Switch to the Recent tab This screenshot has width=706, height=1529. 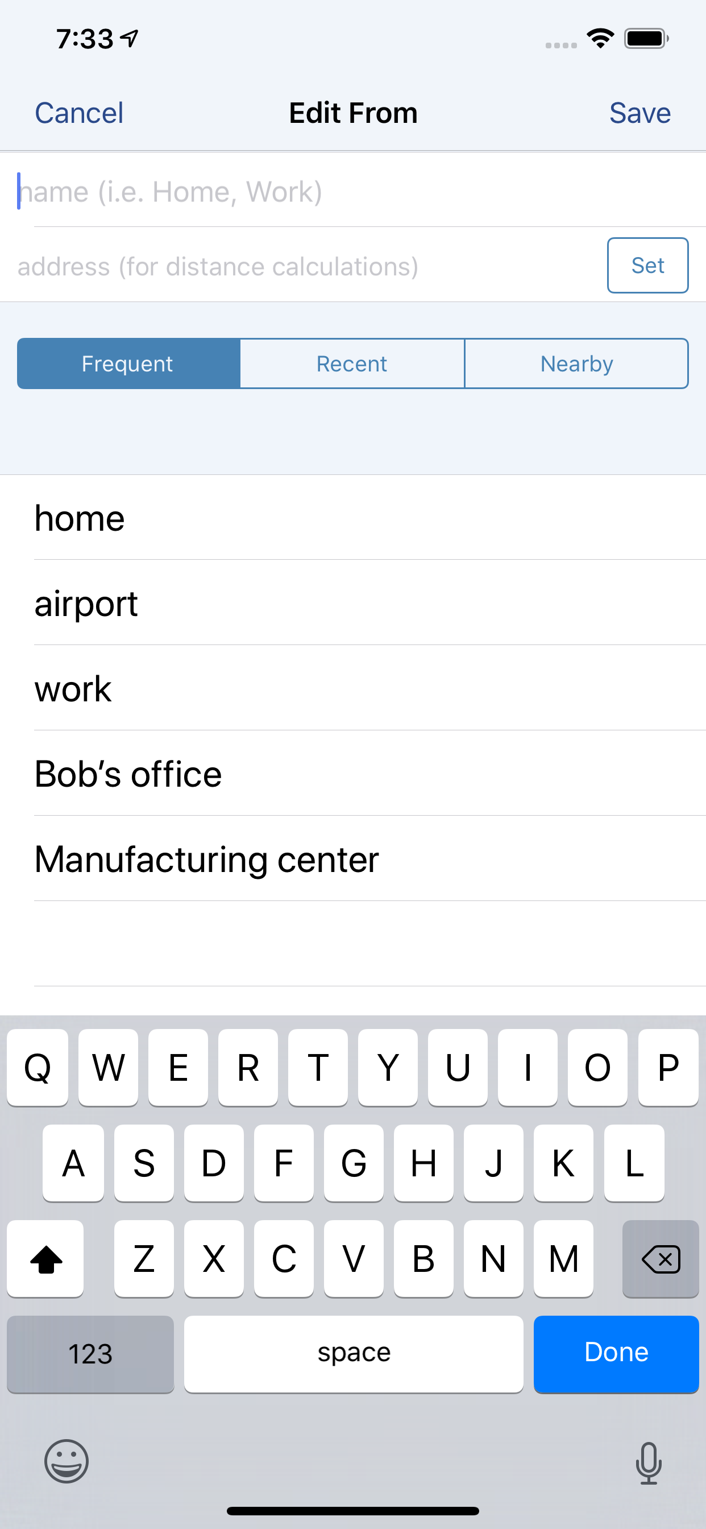(x=352, y=364)
